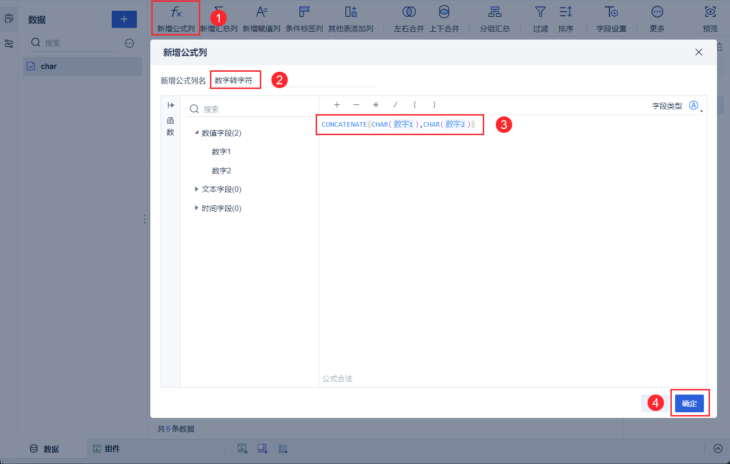
Task: Expand the 时间字段(0) group
Action: point(196,208)
